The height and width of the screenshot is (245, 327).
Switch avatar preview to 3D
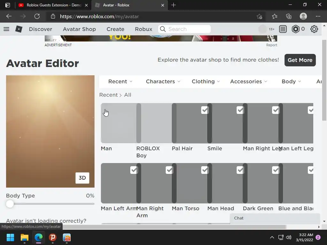pos(82,178)
